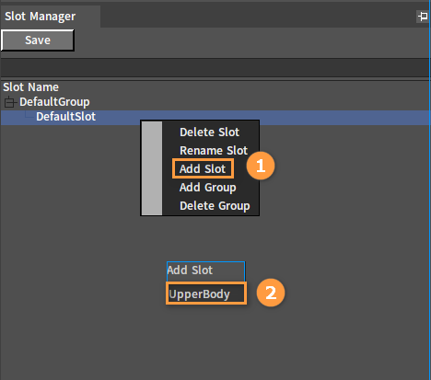Click the orange number 1 badge

click(261, 166)
